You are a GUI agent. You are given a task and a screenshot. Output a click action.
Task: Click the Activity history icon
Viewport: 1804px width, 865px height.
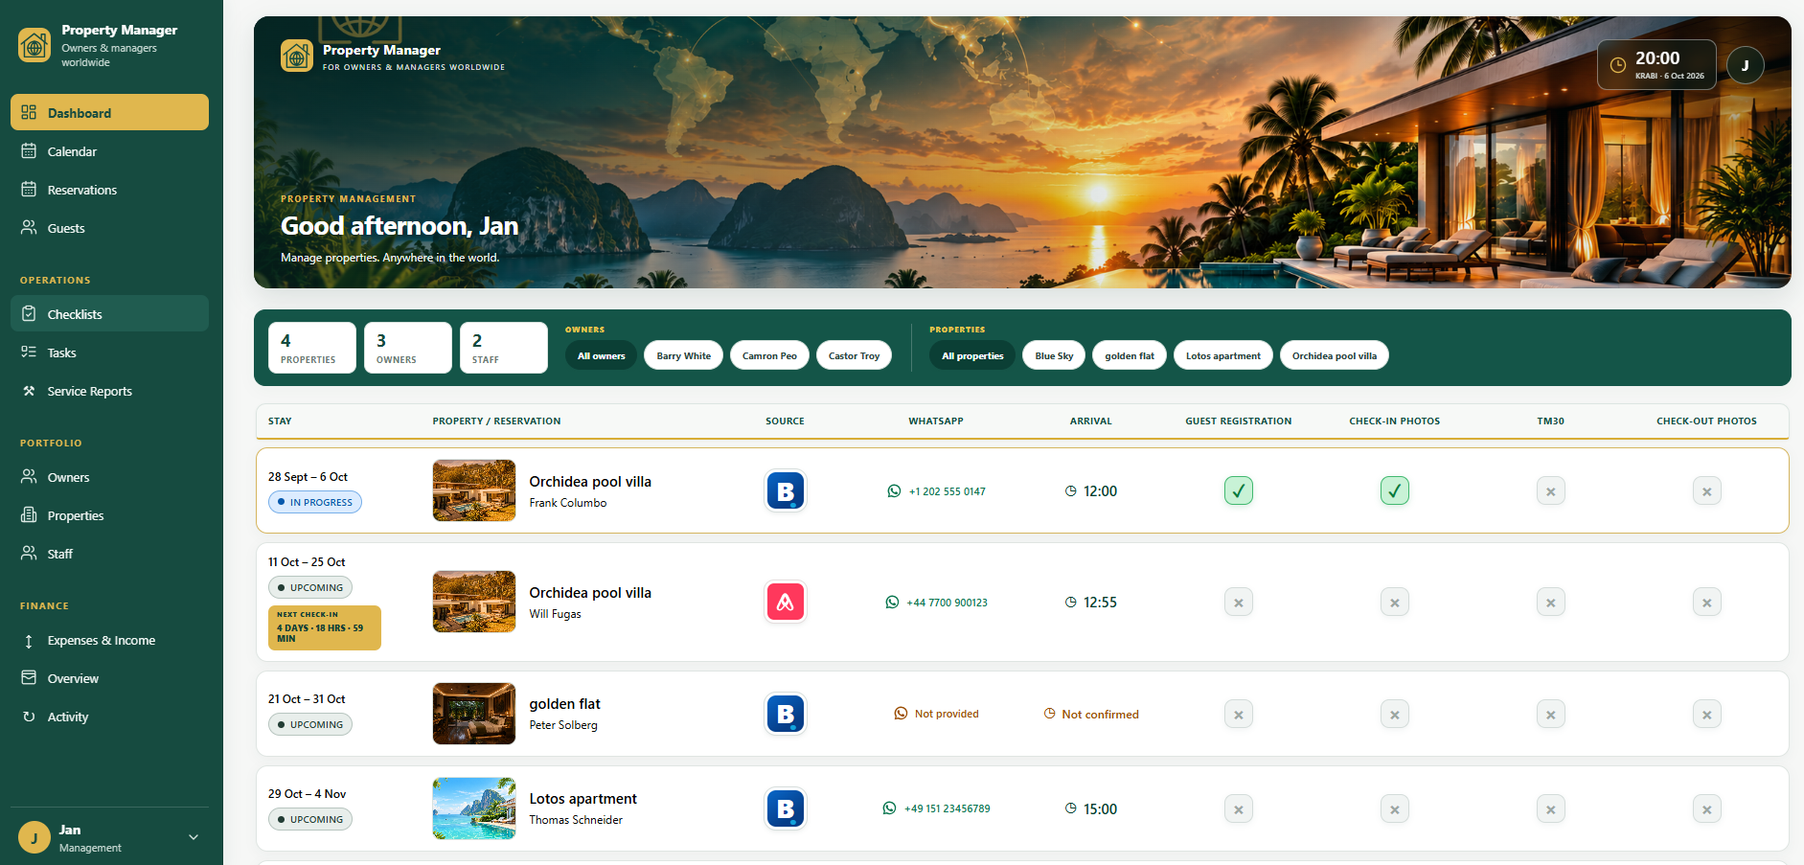pos(29,717)
